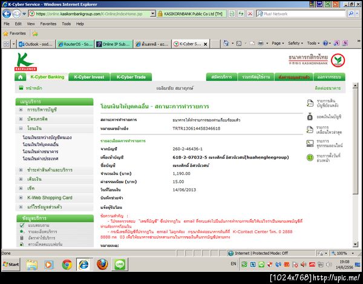Open the tab list dropdown arrow

[14, 44]
